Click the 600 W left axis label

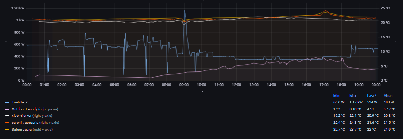click(19, 44)
